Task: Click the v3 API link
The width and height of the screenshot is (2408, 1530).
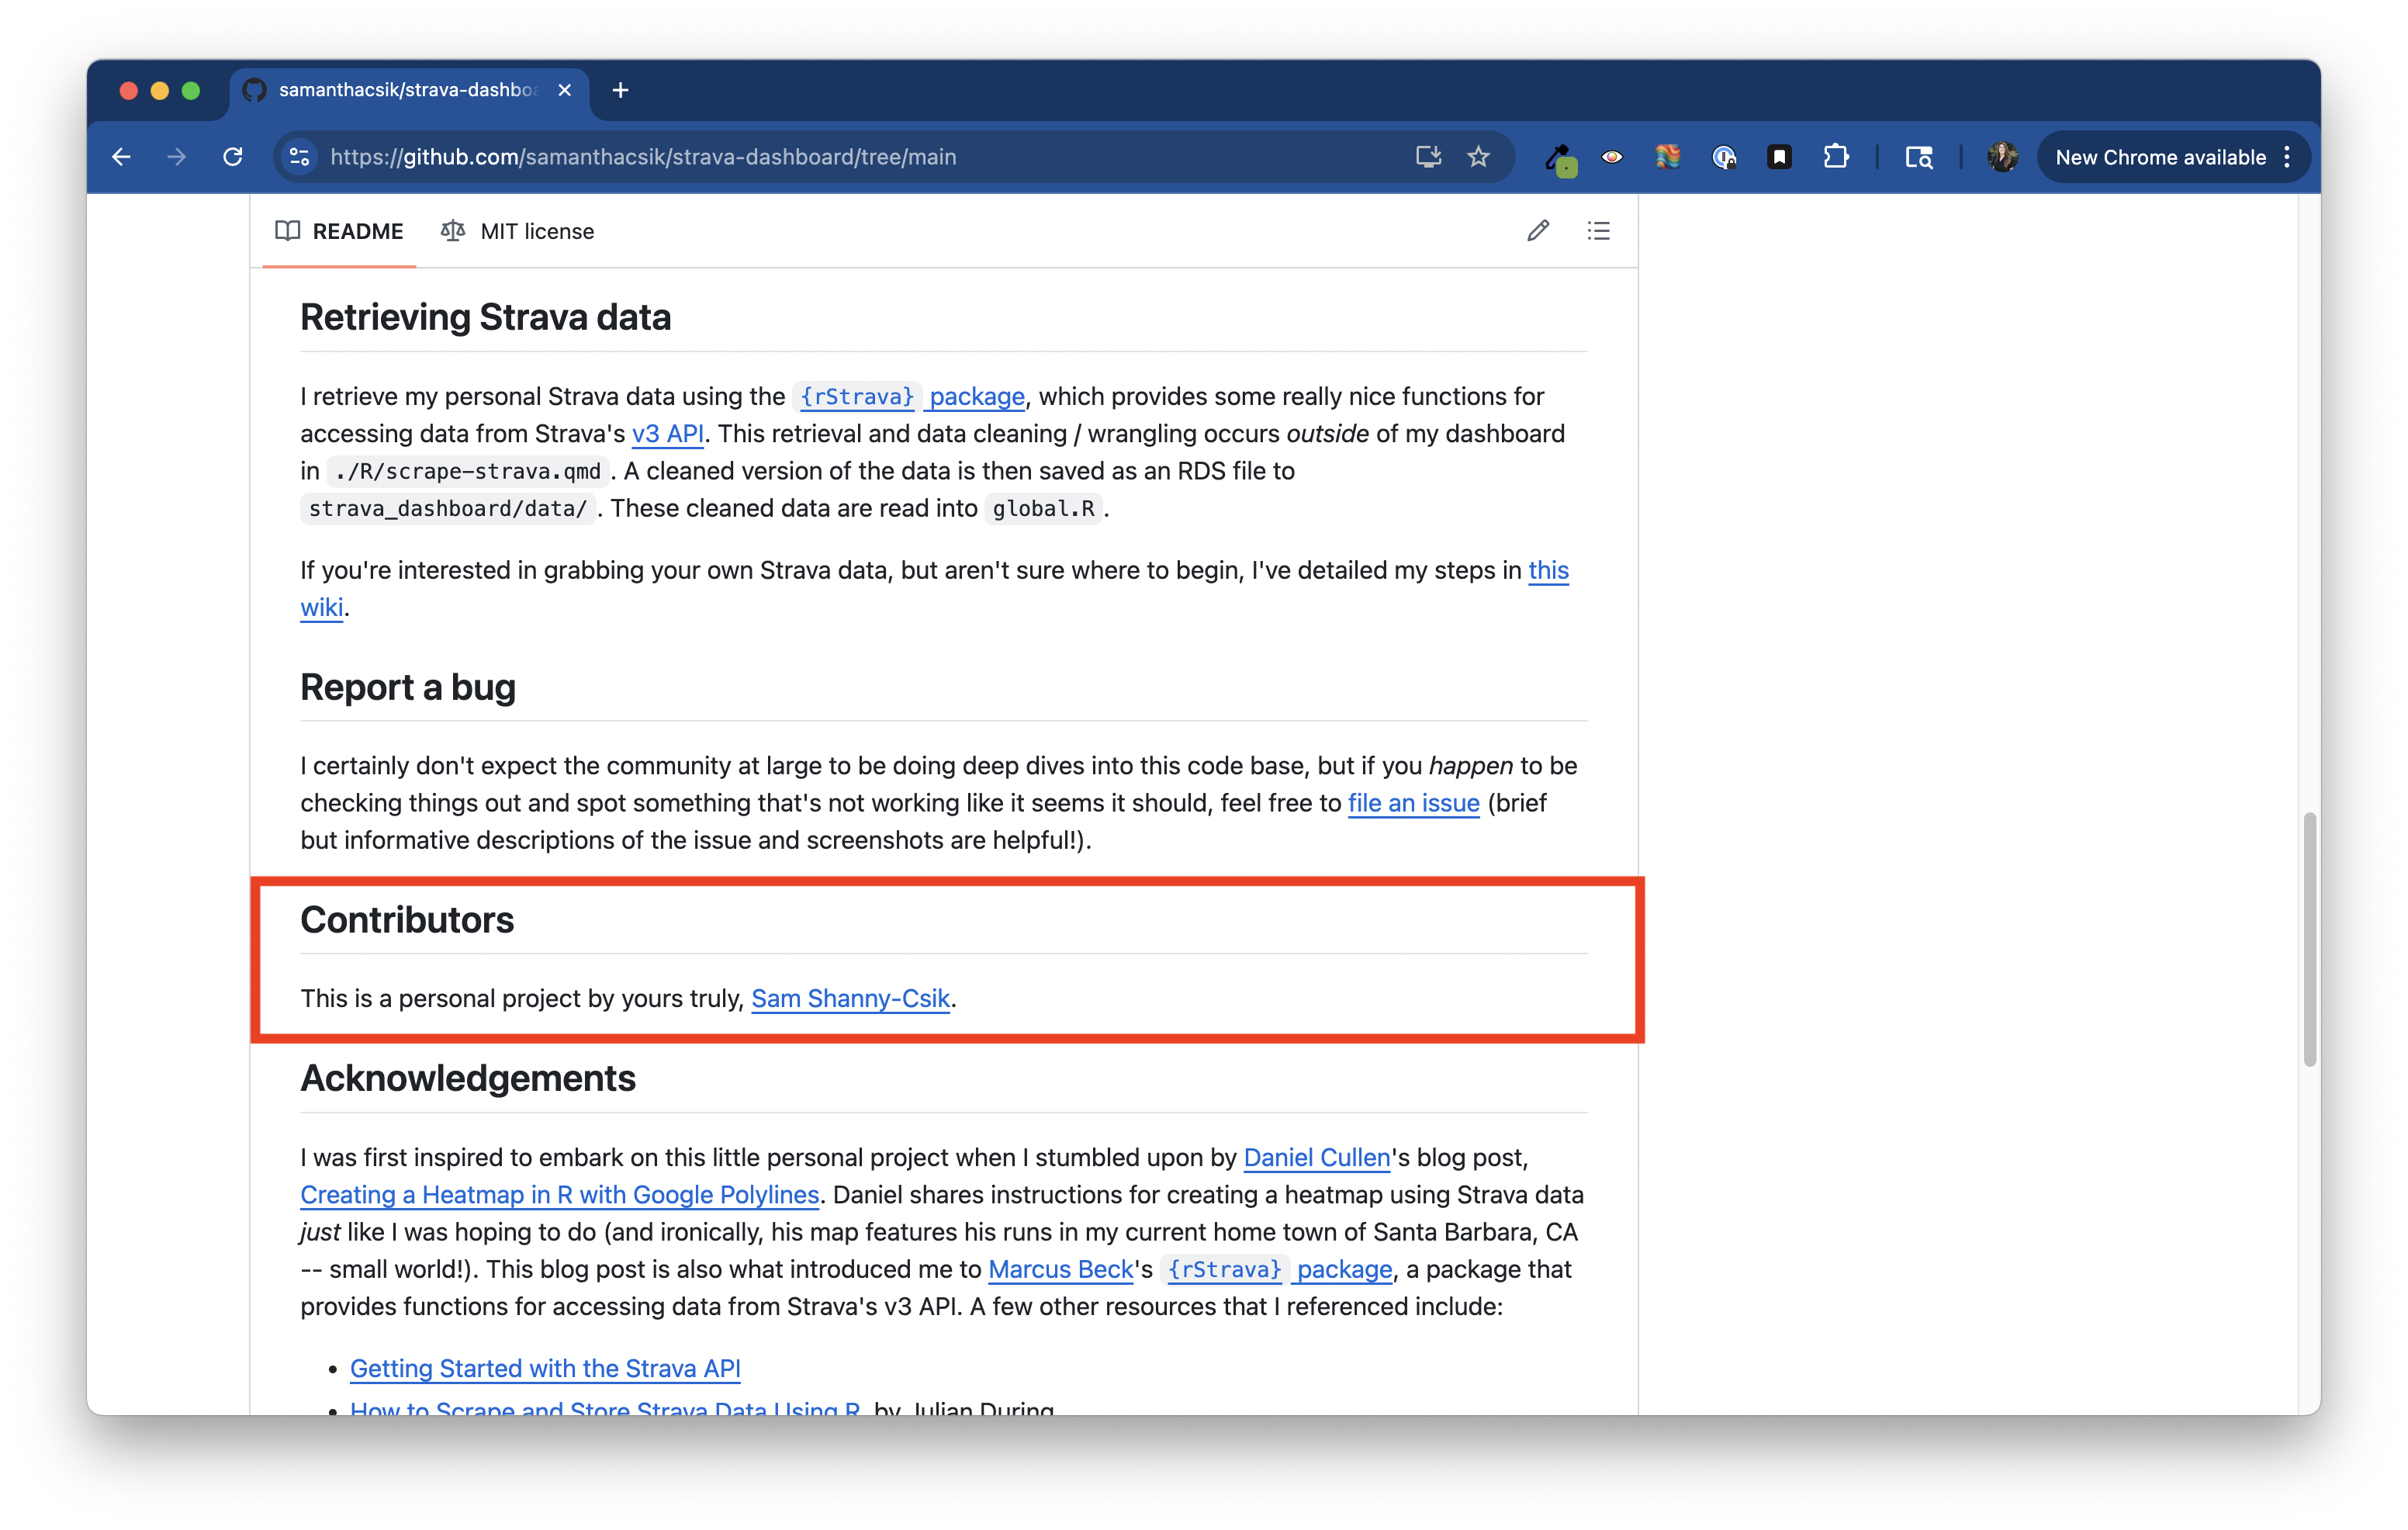Action: click(x=667, y=434)
